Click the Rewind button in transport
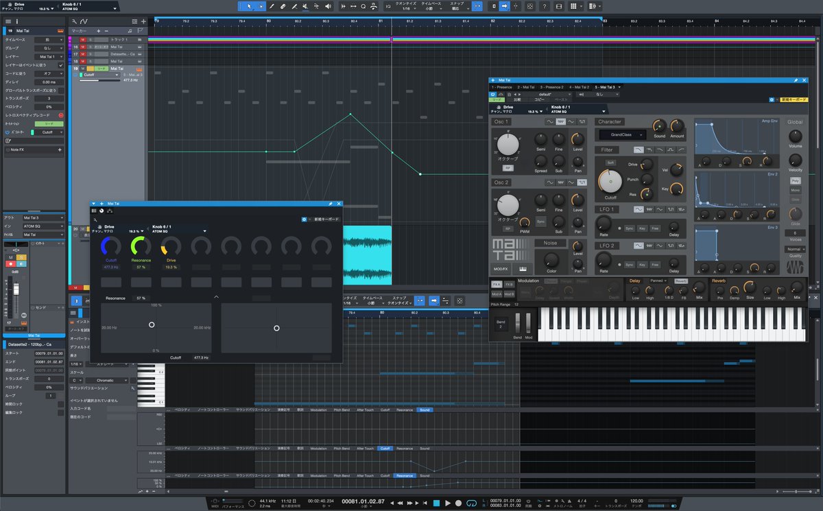The image size is (823, 511). tap(400, 503)
